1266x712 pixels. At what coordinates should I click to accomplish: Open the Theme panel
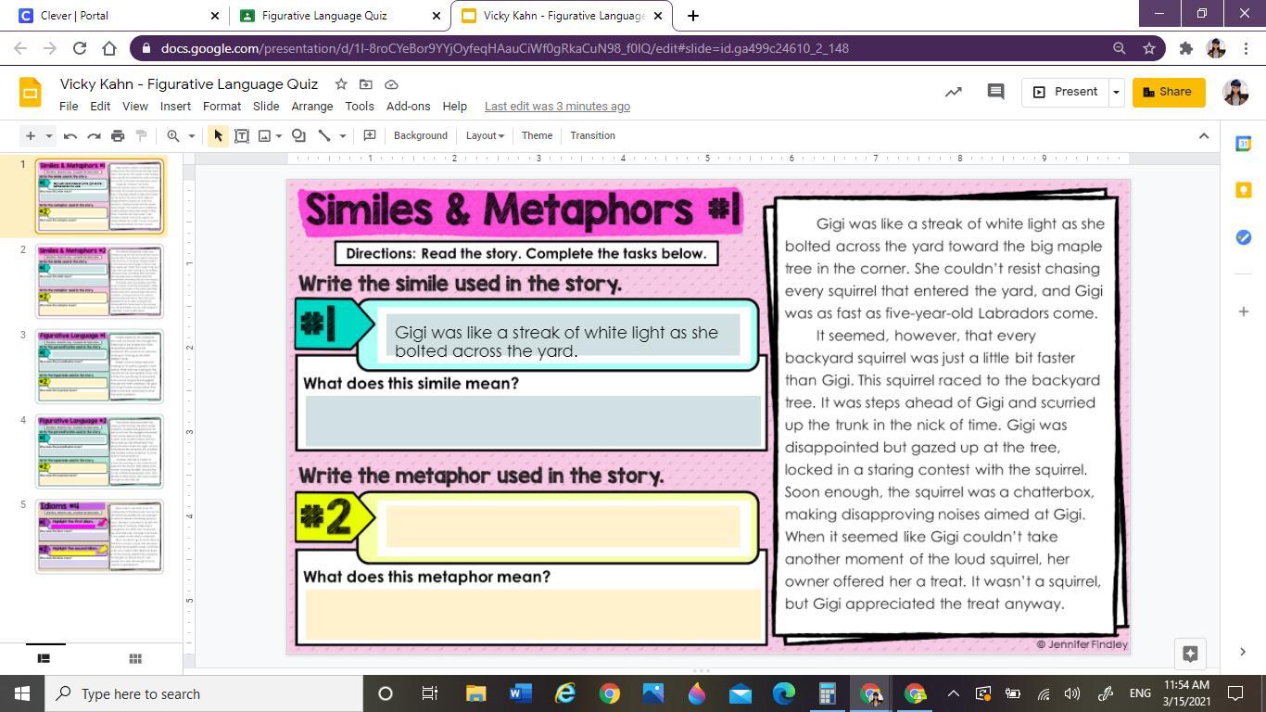point(537,135)
